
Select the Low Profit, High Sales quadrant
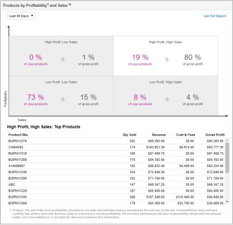point(166,96)
